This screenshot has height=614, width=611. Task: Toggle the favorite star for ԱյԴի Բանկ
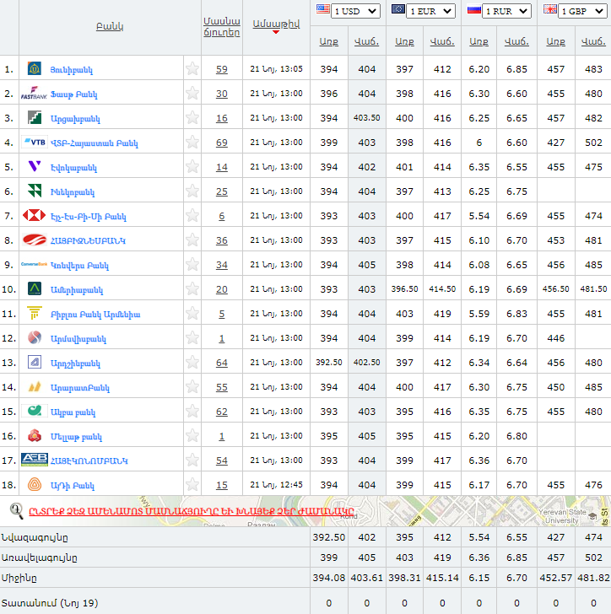pos(192,485)
